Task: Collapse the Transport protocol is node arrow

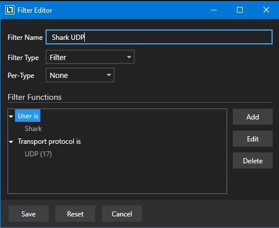Action: 11,142
